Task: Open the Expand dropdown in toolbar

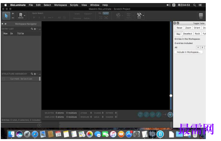Action: [88, 14]
